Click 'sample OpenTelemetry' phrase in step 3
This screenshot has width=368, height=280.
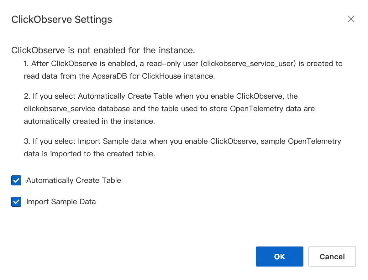301,141
